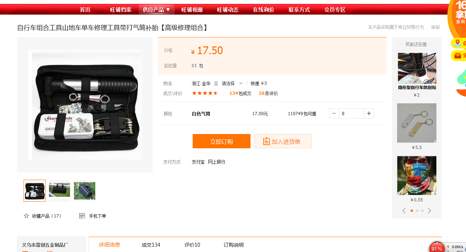Go to previous recommended products page arrow
Viewport: 466px width, 252px height.
(x=404, y=211)
